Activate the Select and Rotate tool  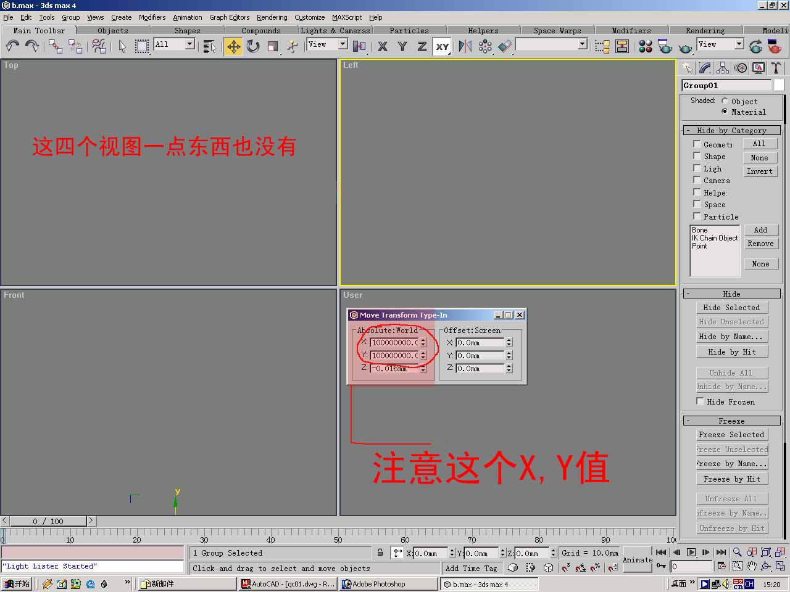(x=253, y=46)
